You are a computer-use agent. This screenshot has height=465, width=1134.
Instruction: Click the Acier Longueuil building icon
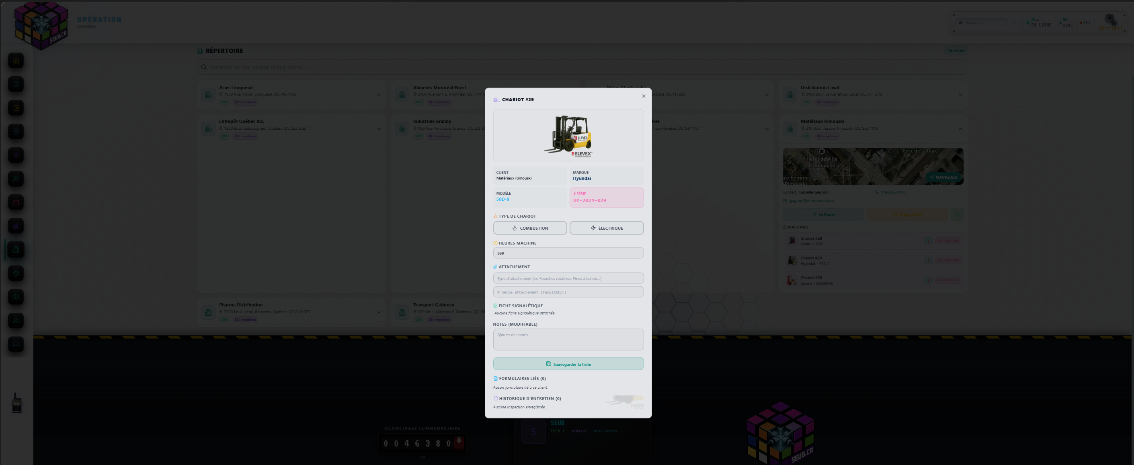point(208,95)
